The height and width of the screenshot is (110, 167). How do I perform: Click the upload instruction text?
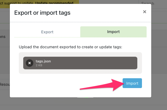[x=70, y=47]
